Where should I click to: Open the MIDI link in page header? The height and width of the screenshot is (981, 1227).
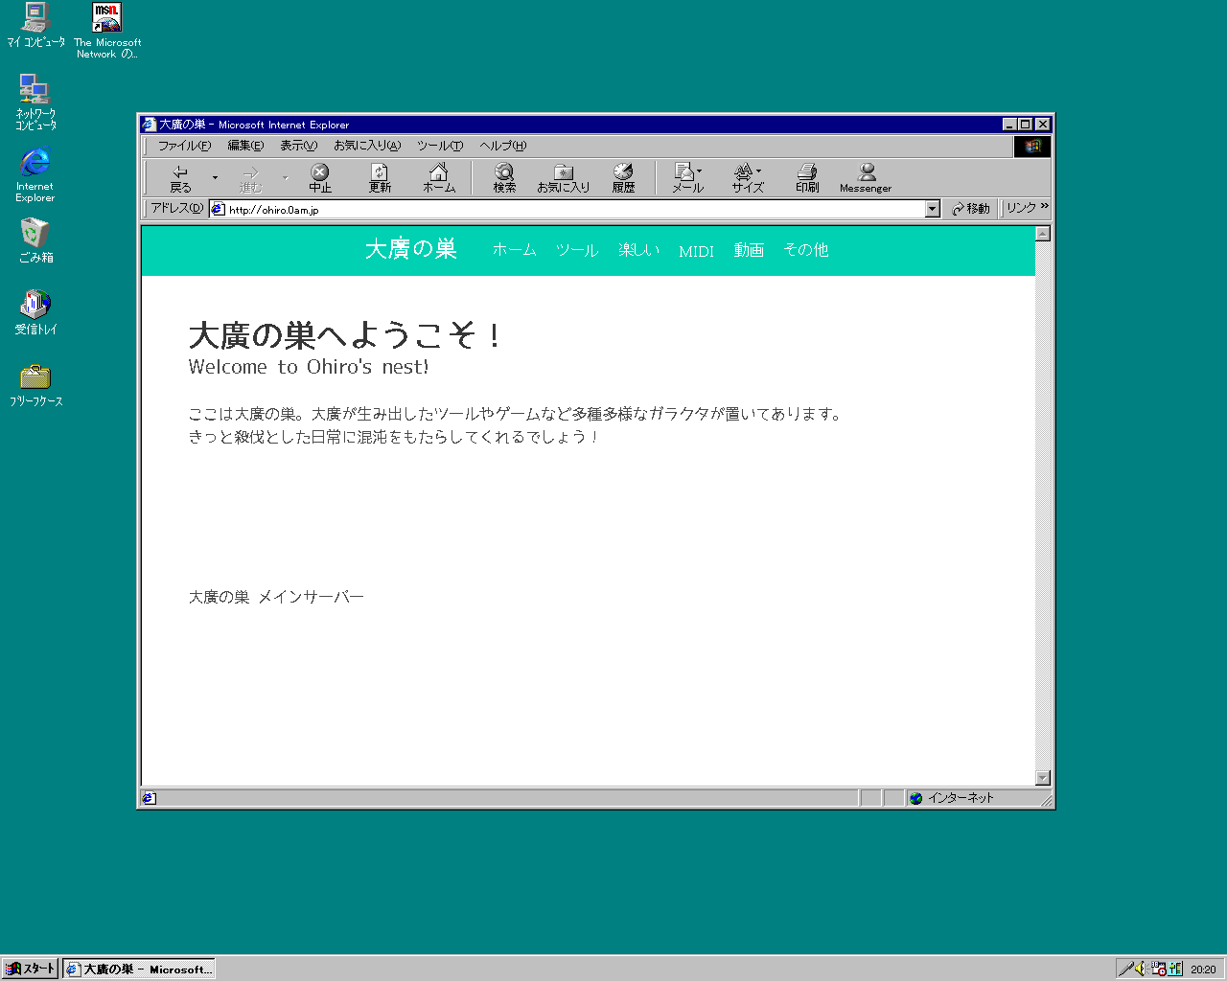click(696, 251)
